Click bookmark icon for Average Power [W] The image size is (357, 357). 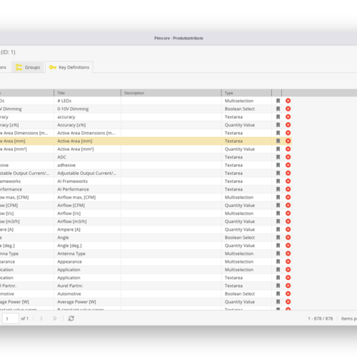click(x=278, y=301)
